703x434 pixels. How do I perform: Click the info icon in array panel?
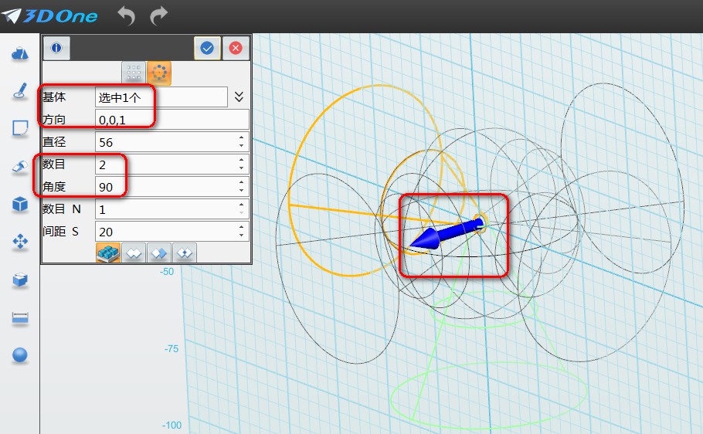tap(56, 48)
